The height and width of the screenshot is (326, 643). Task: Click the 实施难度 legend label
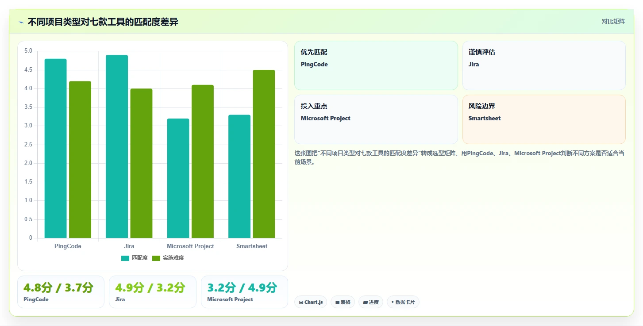(173, 258)
